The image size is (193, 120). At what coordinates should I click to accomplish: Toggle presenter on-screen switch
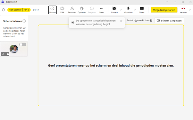point(23,44)
